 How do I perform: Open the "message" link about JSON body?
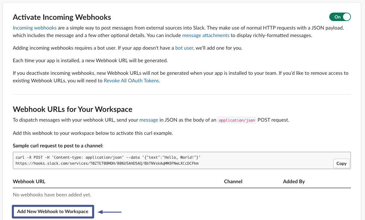[x=149, y=120]
